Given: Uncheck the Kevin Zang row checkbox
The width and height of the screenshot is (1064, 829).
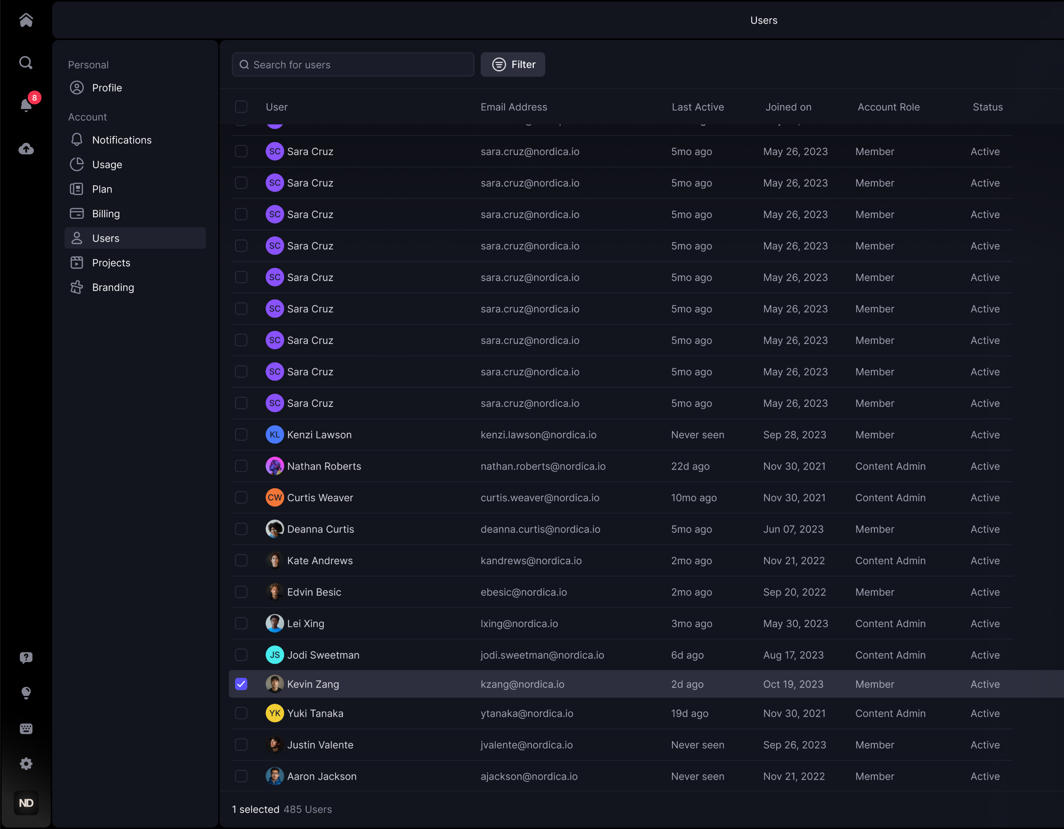Looking at the screenshot, I should (x=241, y=684).
